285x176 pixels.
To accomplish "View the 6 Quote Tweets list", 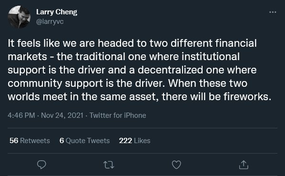I will click(x=85, y=141).
